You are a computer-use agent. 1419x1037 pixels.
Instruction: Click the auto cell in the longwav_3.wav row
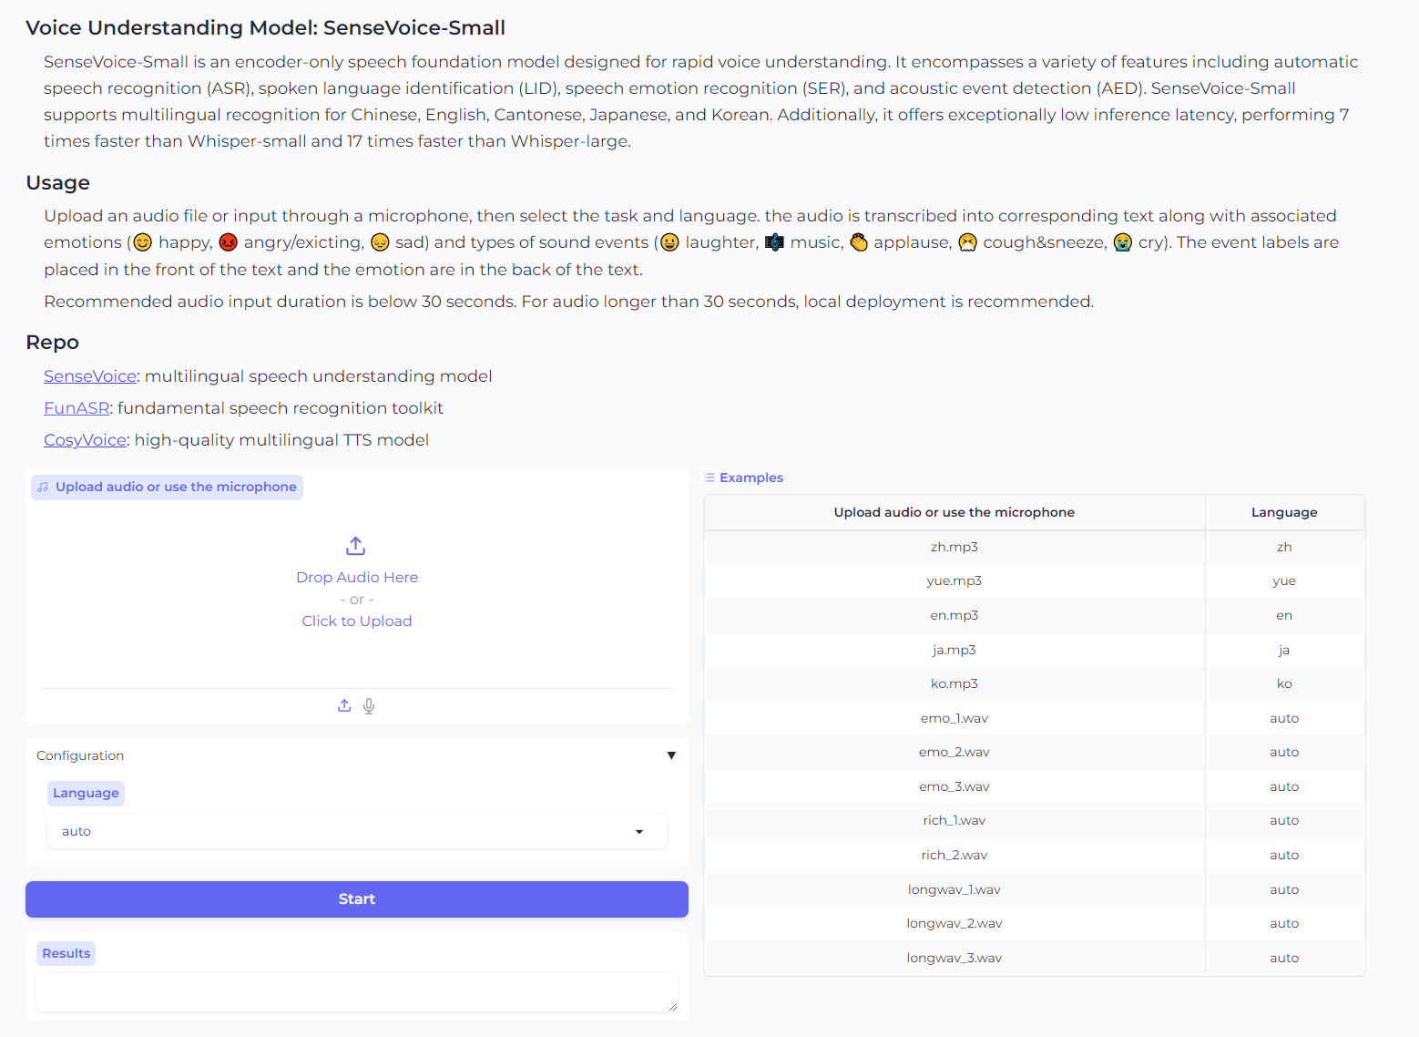pyautogui.click(x=1284, y=959)
